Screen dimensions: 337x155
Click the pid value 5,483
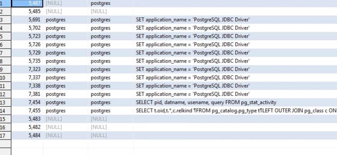(x=27, y=119)
